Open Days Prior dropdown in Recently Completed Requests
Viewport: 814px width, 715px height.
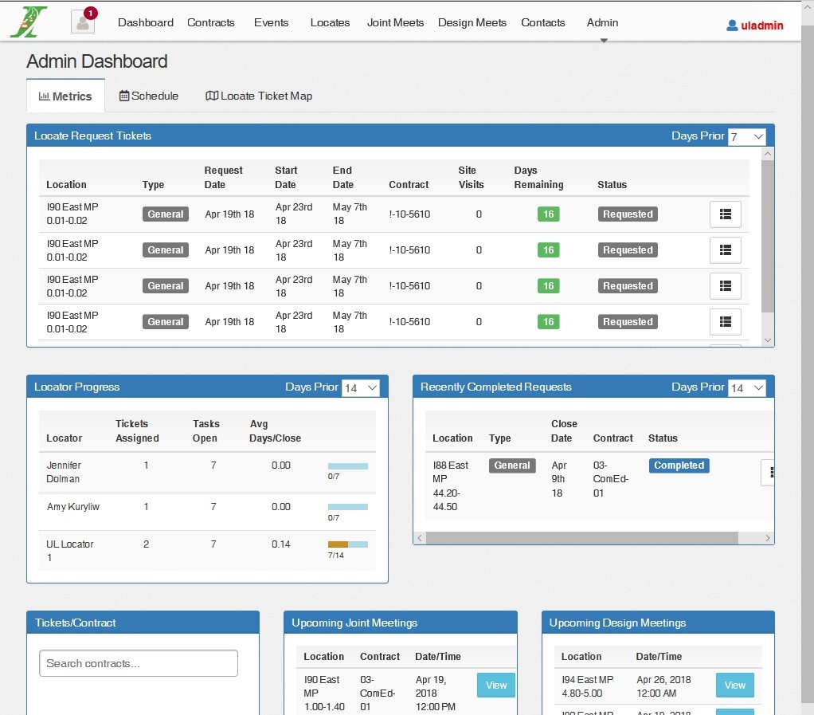(746, 388)
